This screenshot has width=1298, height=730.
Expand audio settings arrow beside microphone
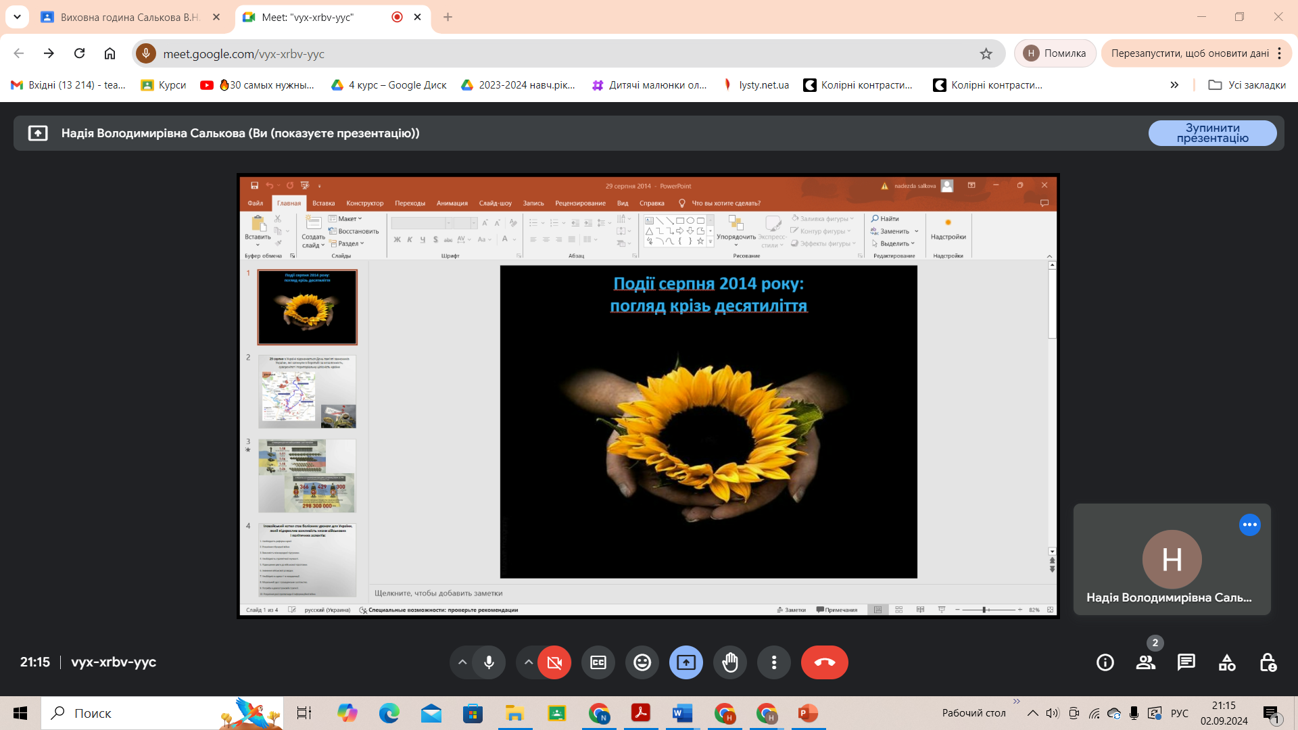[x=462, y=662]
